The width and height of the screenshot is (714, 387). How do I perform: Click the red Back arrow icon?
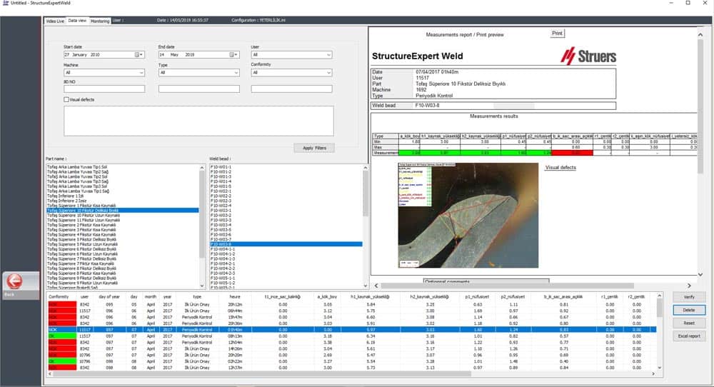pyautogui.click(x=14, y=281)
